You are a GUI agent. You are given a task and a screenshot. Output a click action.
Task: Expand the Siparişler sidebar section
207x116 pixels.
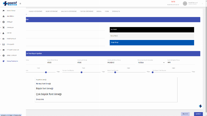(x=1, y=28)
